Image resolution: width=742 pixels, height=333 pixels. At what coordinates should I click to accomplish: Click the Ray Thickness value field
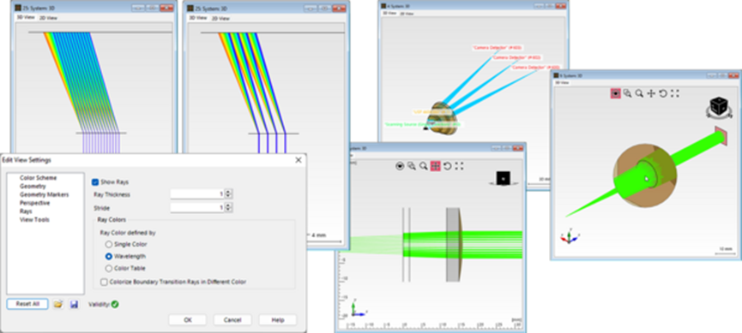197,194
